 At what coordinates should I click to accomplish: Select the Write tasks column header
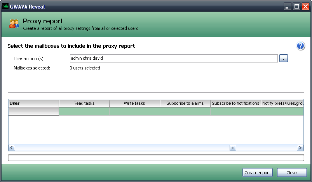click(134, 103)
